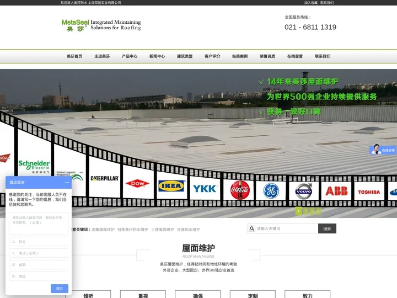Open the 产品中心 menu item
397x298 pixels.
pos(130,56)
